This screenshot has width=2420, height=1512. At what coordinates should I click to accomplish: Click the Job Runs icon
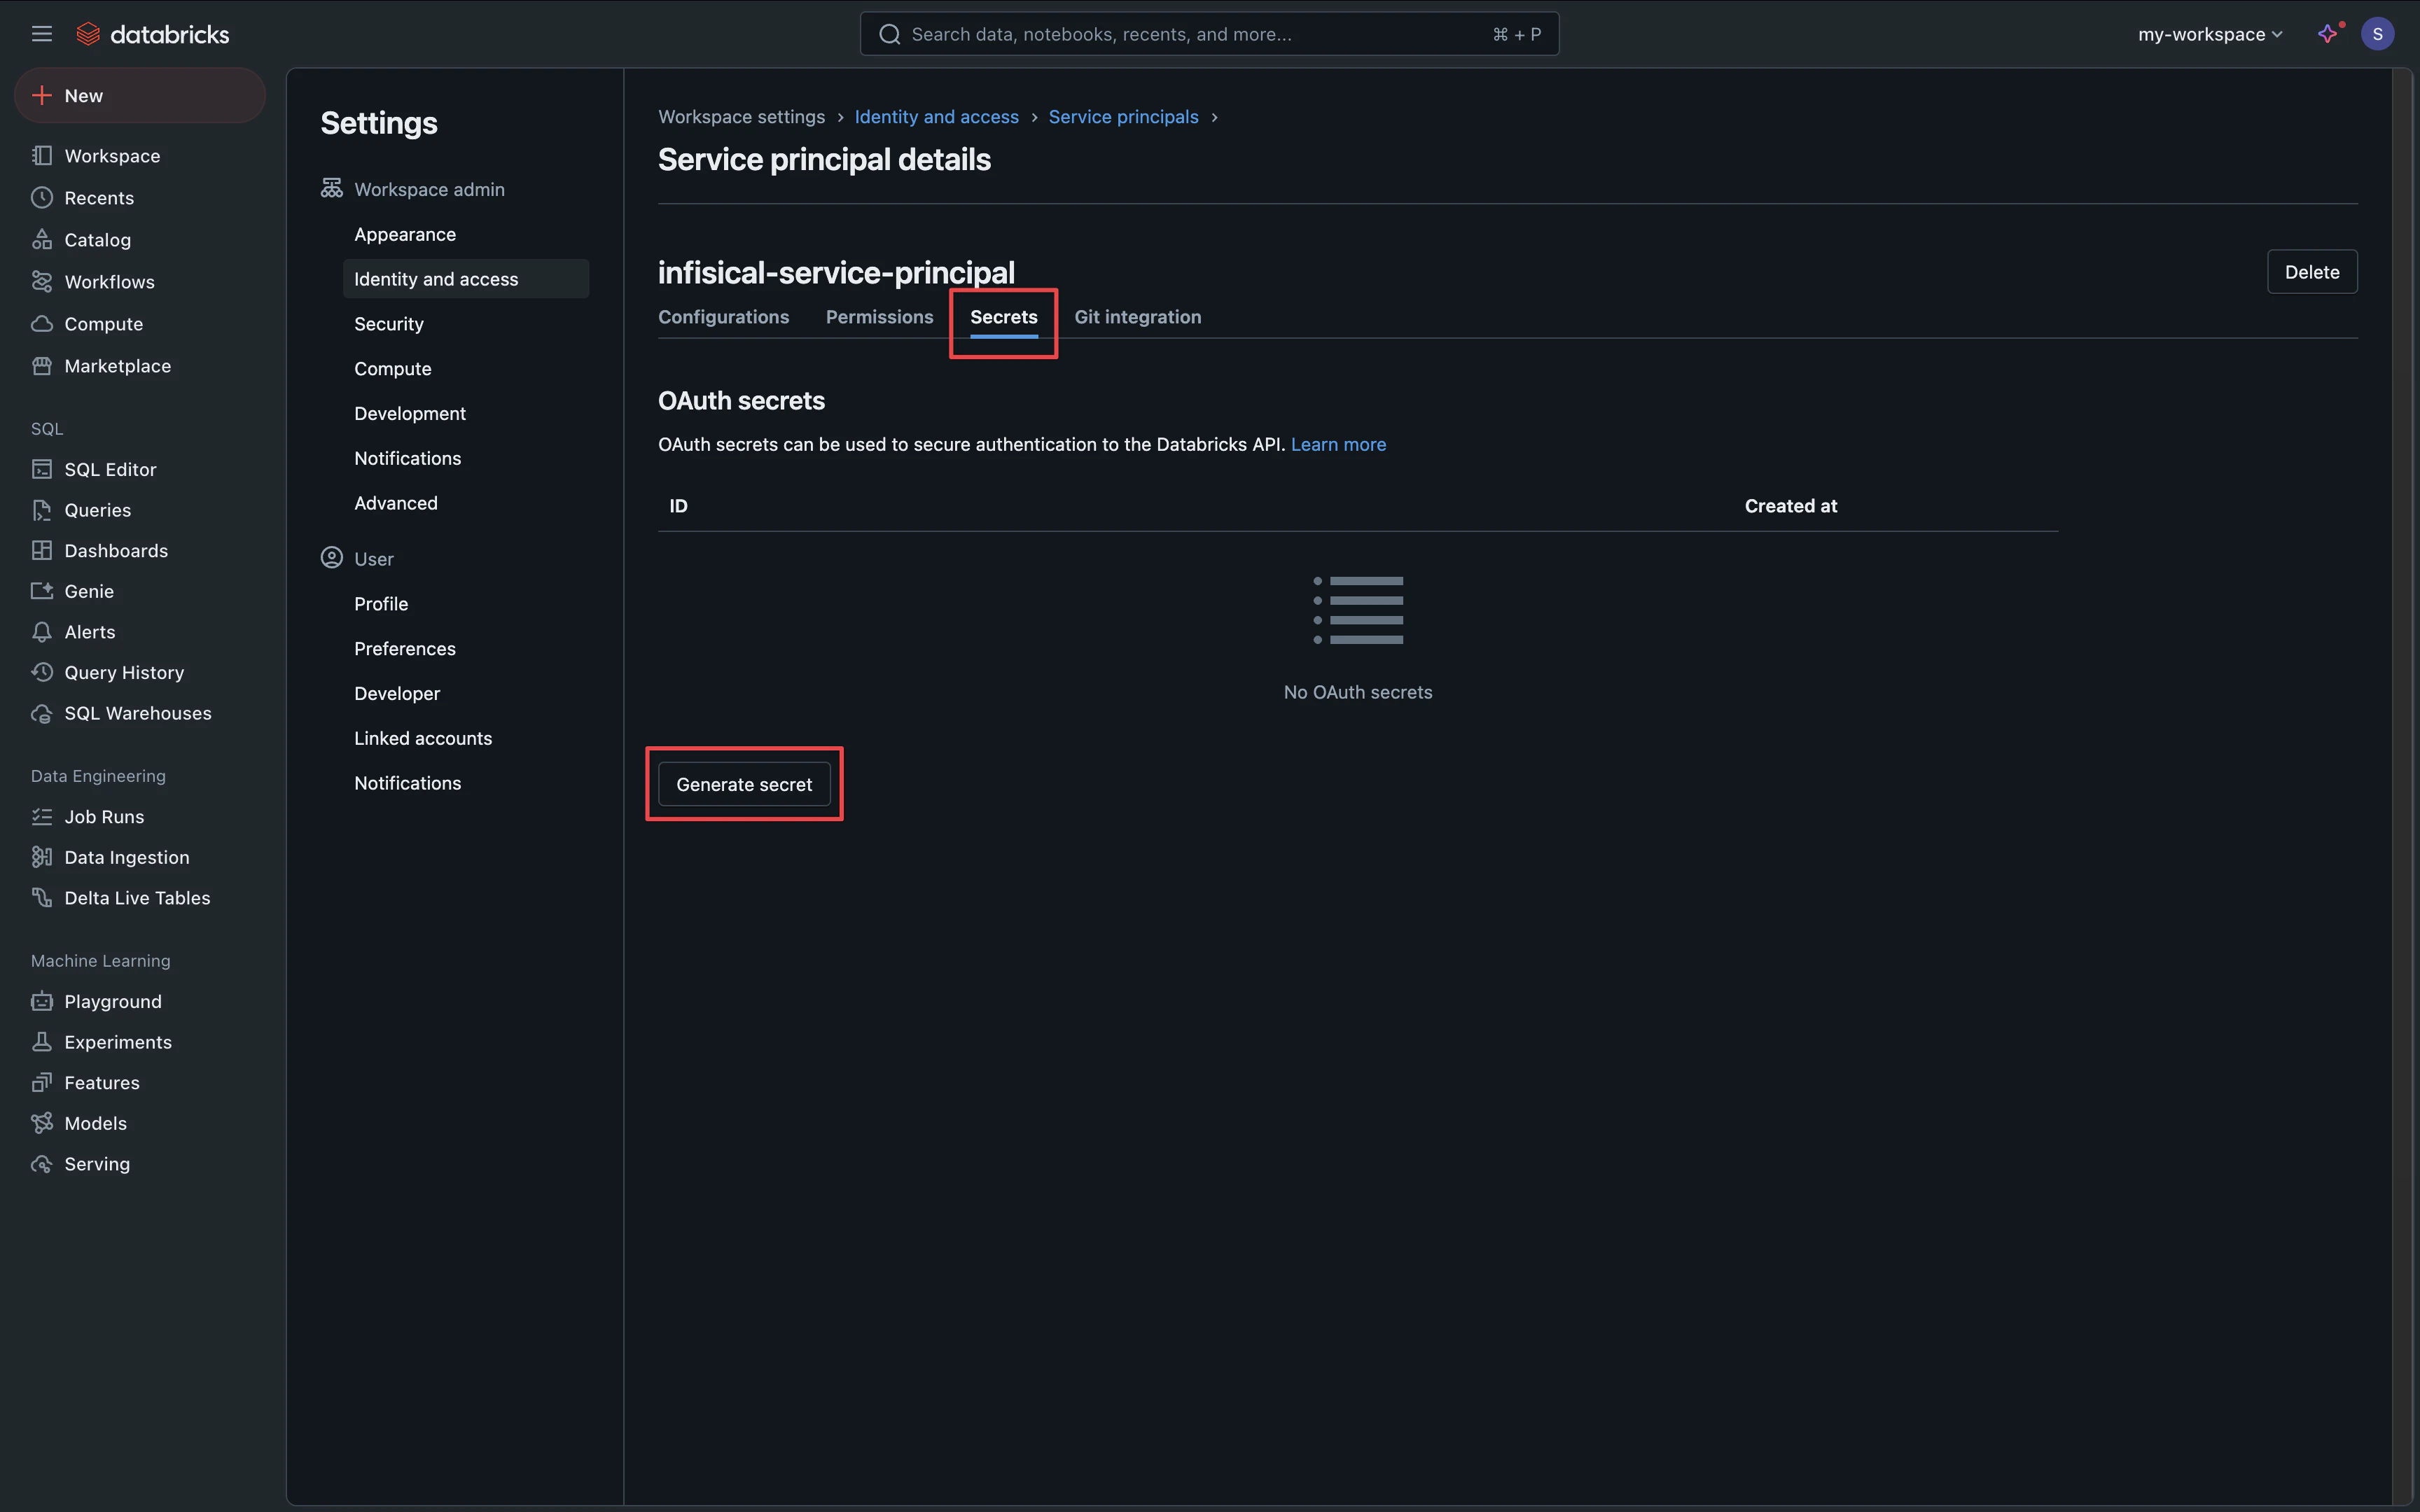[42, 816]
